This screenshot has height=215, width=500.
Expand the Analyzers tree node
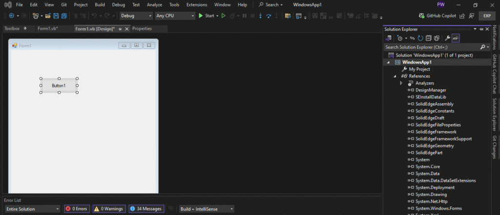coord(401,83)
